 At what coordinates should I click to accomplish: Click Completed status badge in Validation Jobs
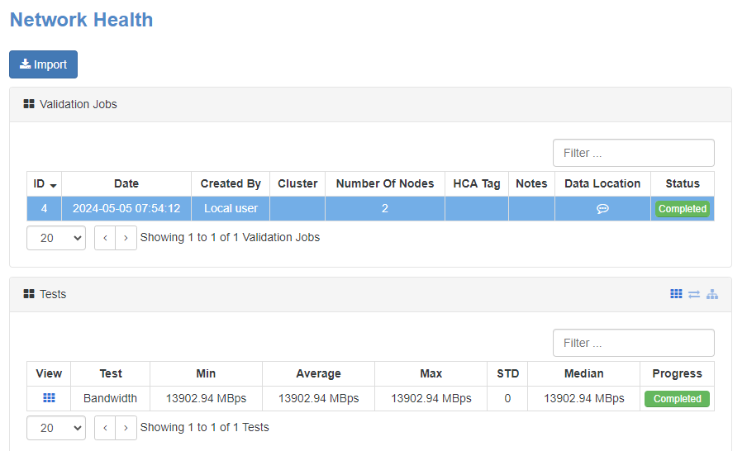tap(682, 209)
